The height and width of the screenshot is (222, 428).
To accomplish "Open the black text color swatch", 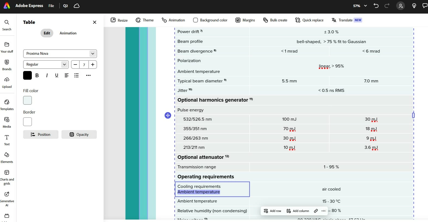I will (x=27, y=75).
